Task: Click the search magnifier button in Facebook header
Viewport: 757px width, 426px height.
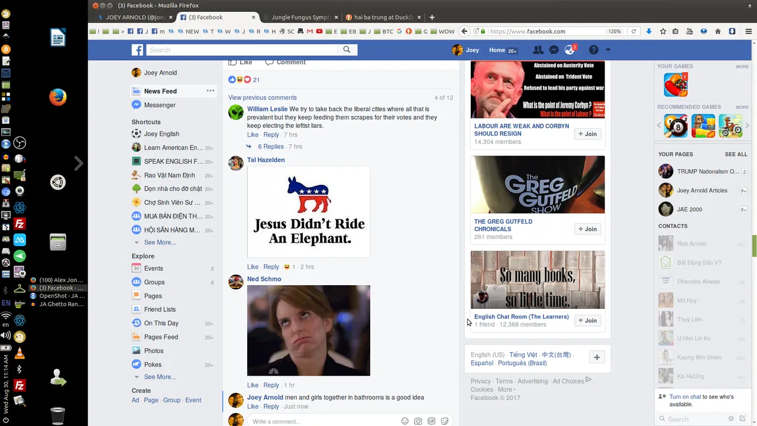Action: click(x=347, y=50)
